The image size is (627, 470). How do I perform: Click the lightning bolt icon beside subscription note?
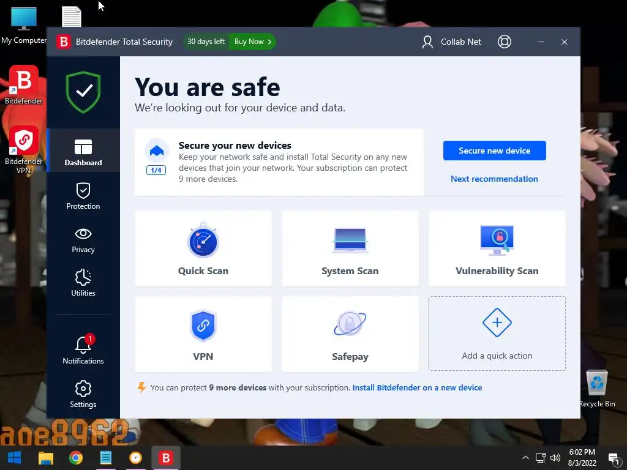point(141,387)
